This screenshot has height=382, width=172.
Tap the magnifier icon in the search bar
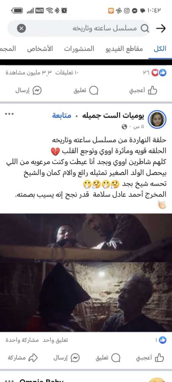pyautogui.click(x=145, y=28)
